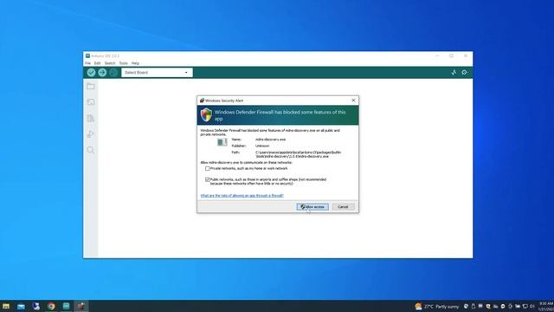Open the Sketch menu in Arduino IDE
Image resolution: width=554 pixels, height=312 pixels.
point(110,63)
